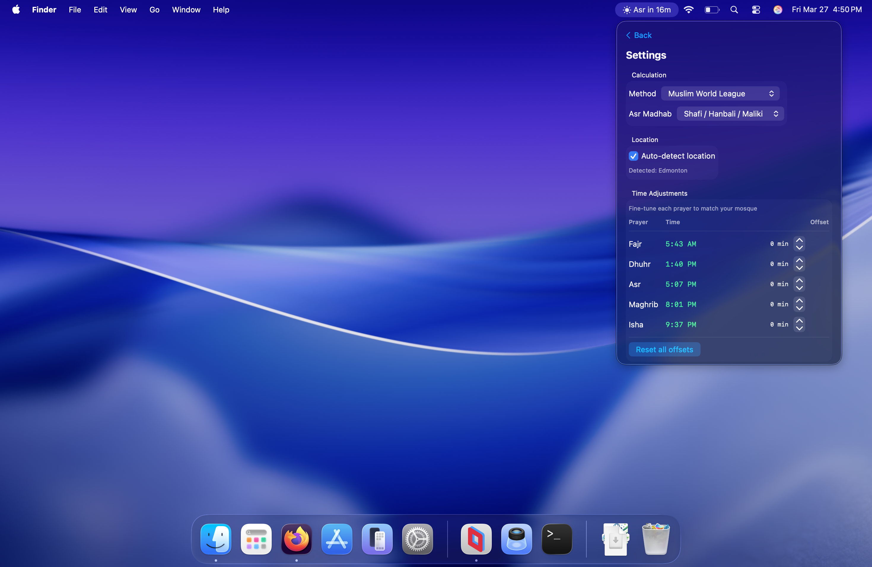872x567 pixels.
Task: Open the Edit menu
Action: click(100, 10)
